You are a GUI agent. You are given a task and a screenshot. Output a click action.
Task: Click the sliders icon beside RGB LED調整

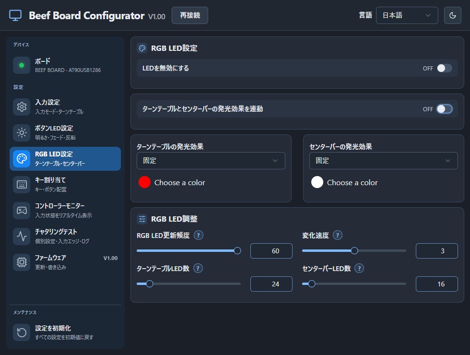coord(142,219)
